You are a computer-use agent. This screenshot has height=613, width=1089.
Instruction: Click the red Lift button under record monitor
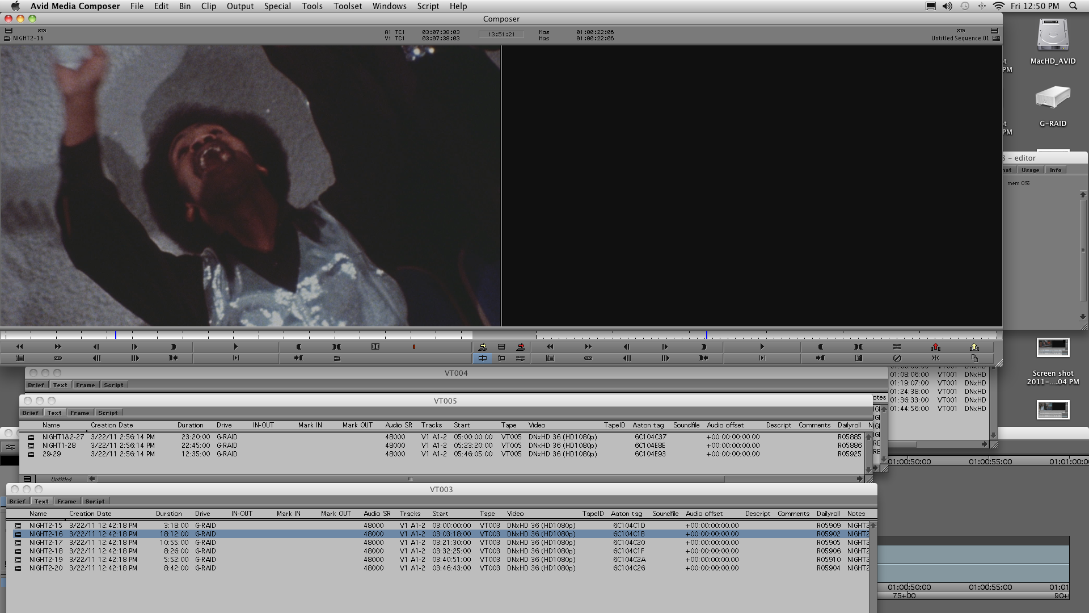click(x=935, y=347)
